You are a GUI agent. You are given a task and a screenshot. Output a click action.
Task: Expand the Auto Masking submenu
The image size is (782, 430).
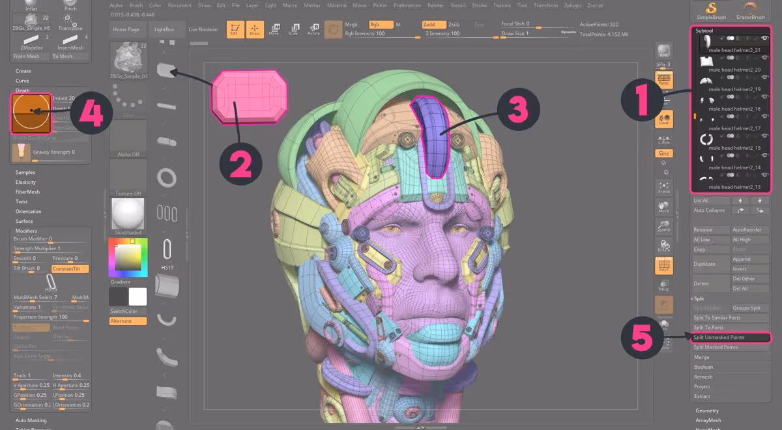31,420
